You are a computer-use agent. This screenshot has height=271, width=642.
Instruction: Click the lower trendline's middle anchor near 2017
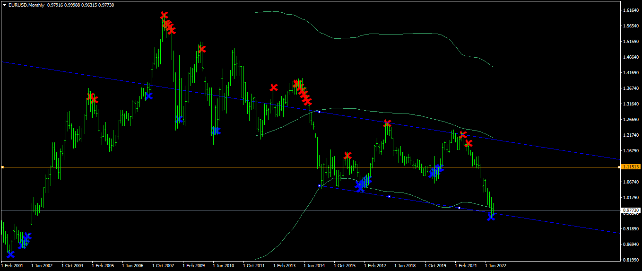pos(389,196)
